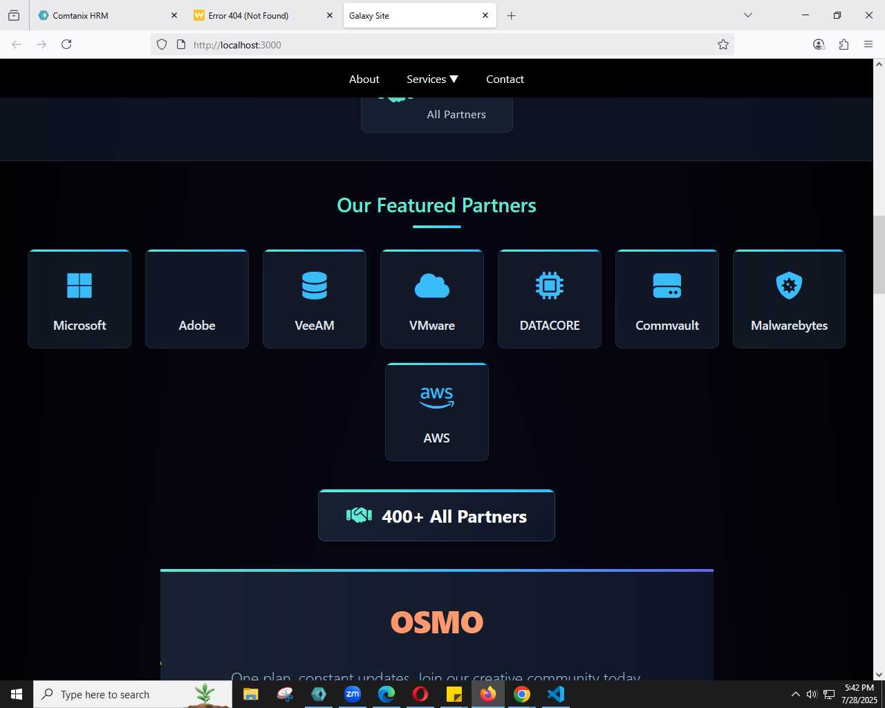The height and width of the screenshot is (708, 885).
Task: Open the Firefox View icon in the tab bar
Action: 14,15
